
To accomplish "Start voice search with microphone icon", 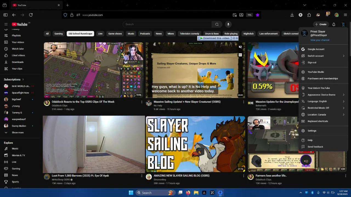I will click(228, 24).
